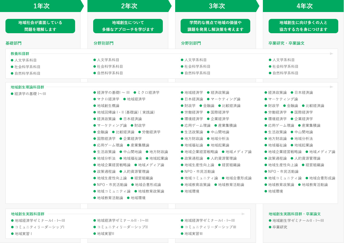344x243 pixels.
Task: Click the 教養科目群 section heading
Action: pos(20,54)
